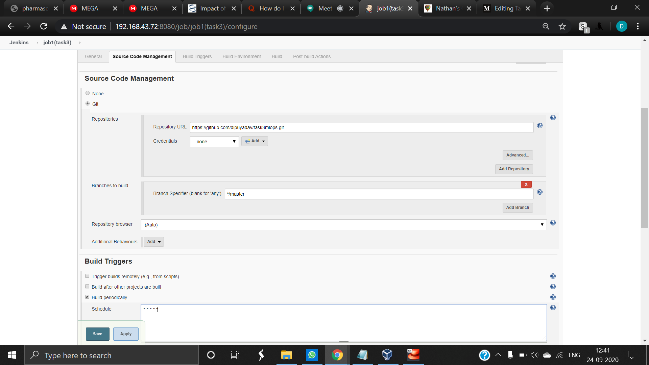Open Additional Behaviours Add dropdown
The width and height of the screenshot is (649, 365).
click(x=154, y=242)
